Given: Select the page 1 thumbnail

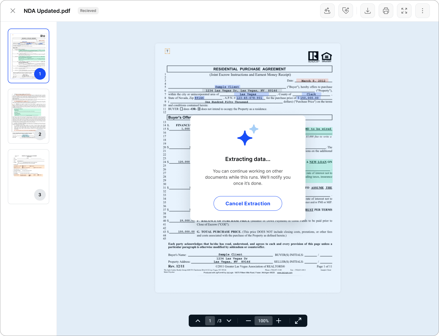Looking at the screenshot, I should click(x=28, y=56).
